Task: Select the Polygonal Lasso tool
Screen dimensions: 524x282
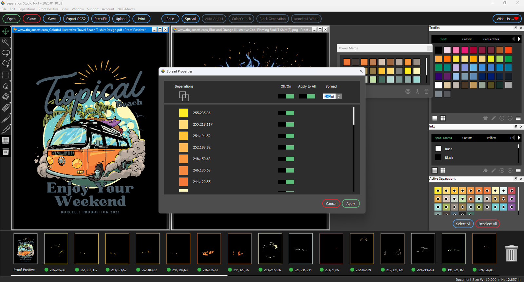Action: [x=6, y=64]
